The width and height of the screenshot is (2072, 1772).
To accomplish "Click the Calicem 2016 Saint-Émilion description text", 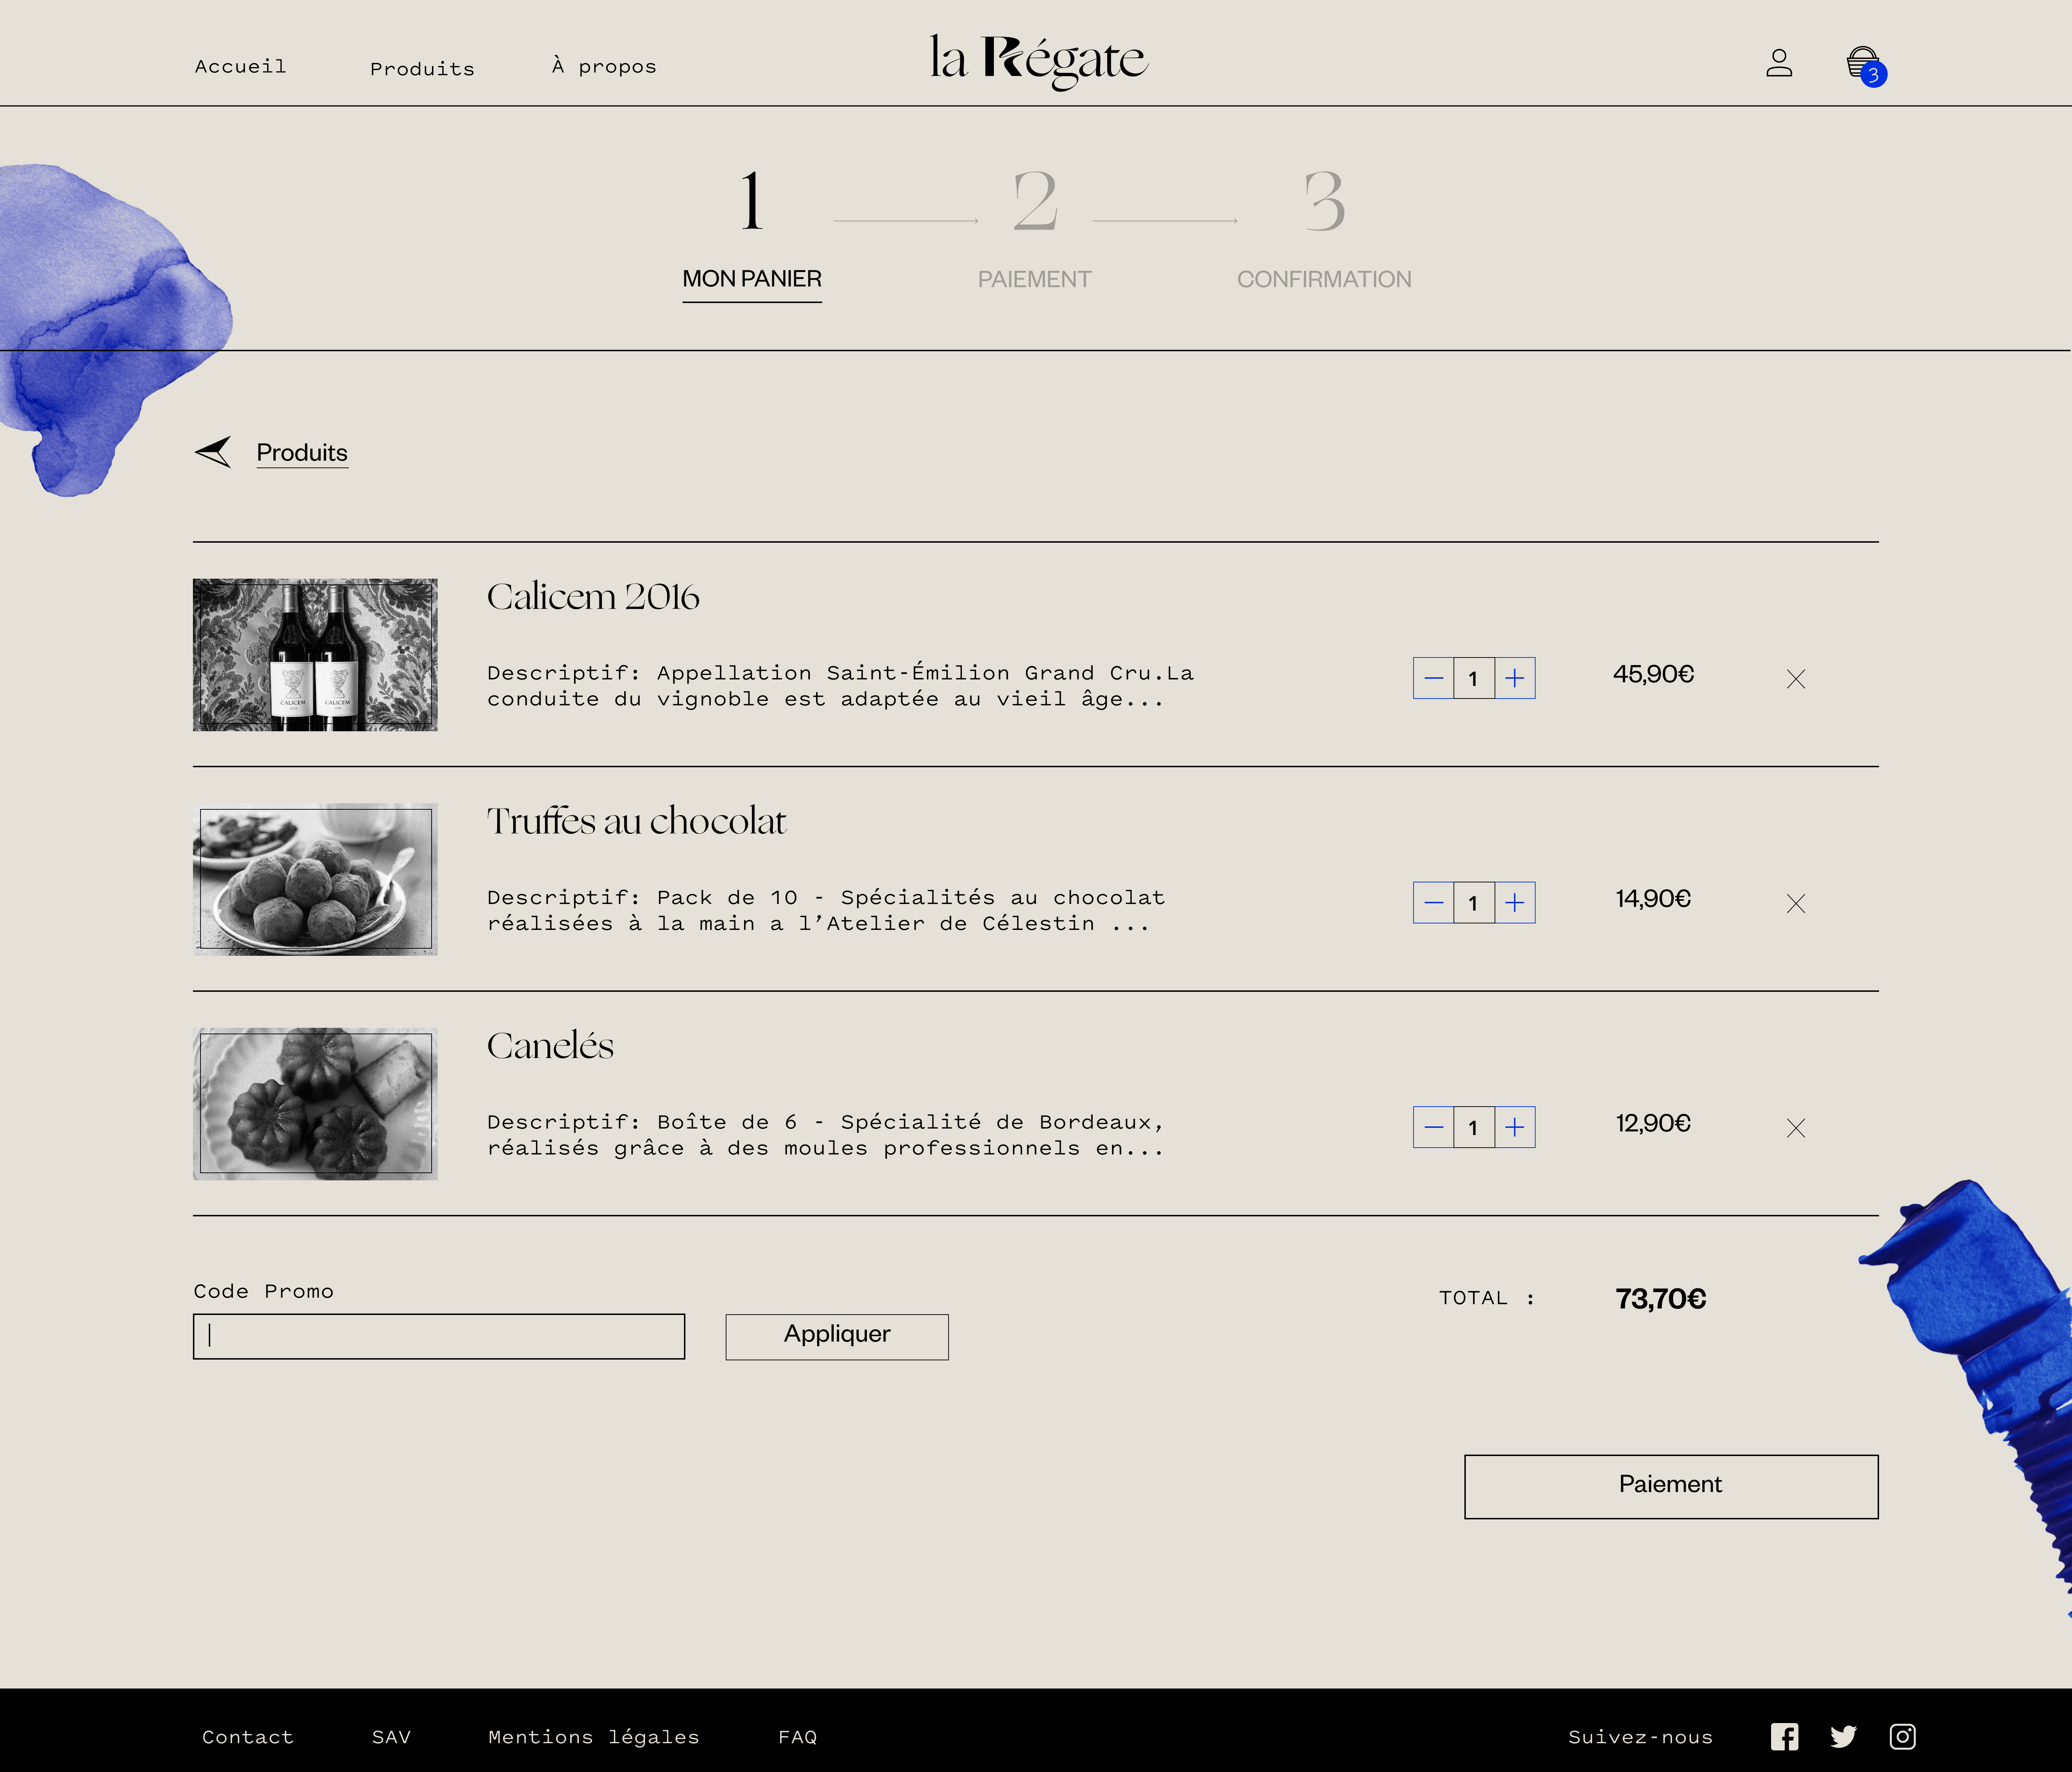I will pyautogui.click(x=840, y=687).
